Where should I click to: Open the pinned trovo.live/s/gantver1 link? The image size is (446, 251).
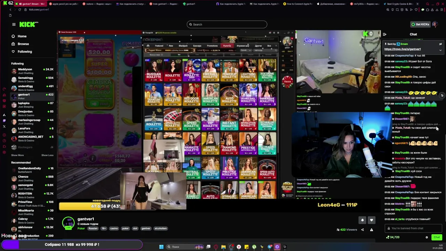point(402,49)
